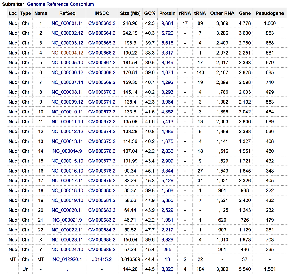The width and height of the screenshot is (289, 277).
Task: Open RefSeq link NC_000013.11
Action: [x=67, y=141]
